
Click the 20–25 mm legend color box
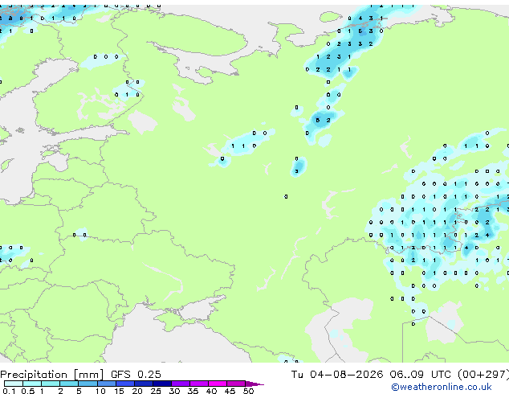143,384
